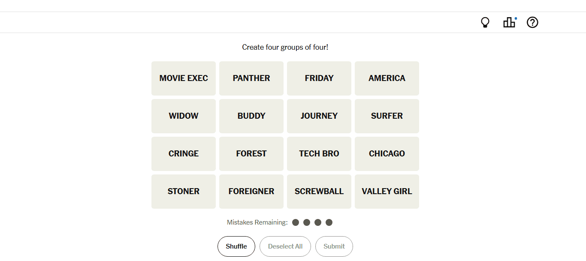Click the Submit button
Image resolution: width=586 pixels, height=261 pixels.
(x=334, y=246)
